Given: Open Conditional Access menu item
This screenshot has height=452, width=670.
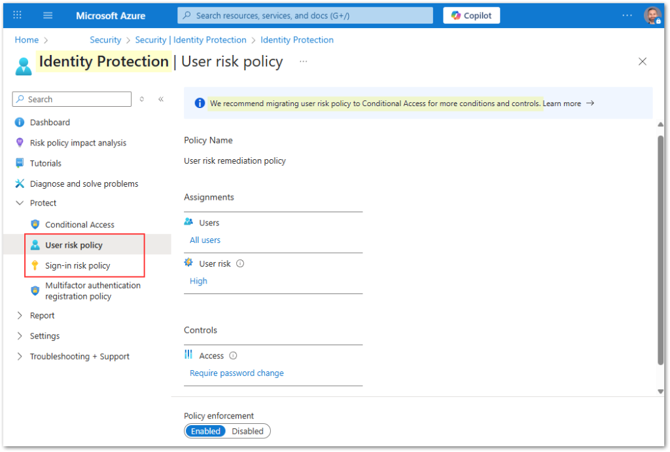Looking at the screenshot, I should click(x=79, y=225).
